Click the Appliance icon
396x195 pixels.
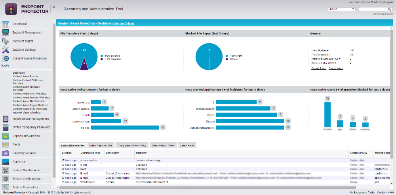(6, 162)
